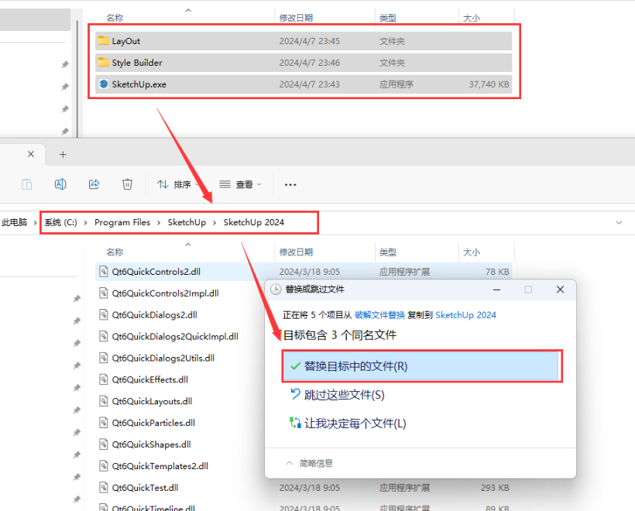Viewport: 635px width, 511px height.
Task: Expand the chevron after 此电脑 breadcrumb
Action: click(35, 222)
